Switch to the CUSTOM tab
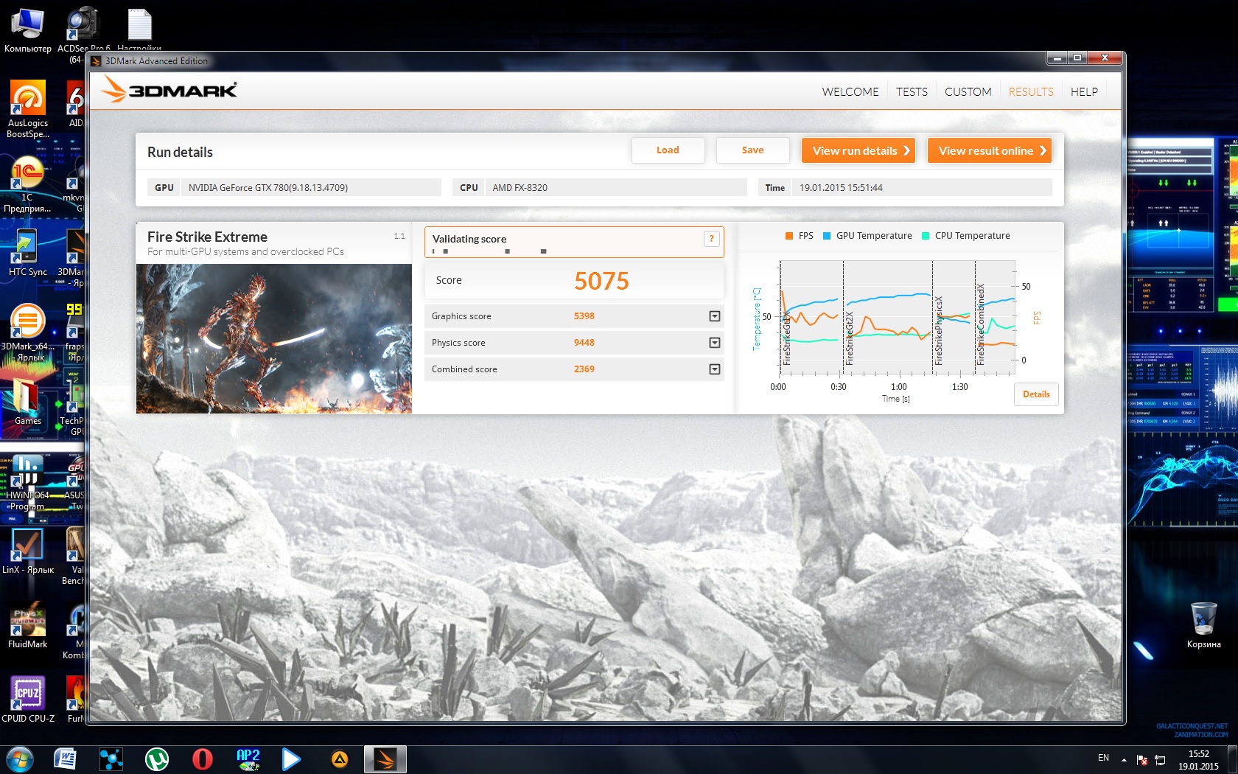The width and height of the screenshot is (1238, 774). [968, 92]
